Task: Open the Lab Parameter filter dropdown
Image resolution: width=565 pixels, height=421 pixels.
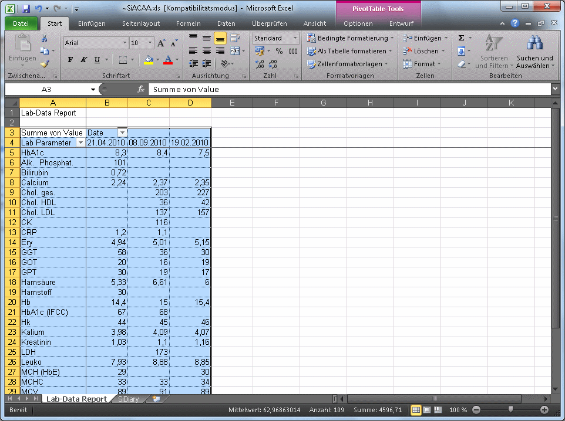Action: [80, 143]
